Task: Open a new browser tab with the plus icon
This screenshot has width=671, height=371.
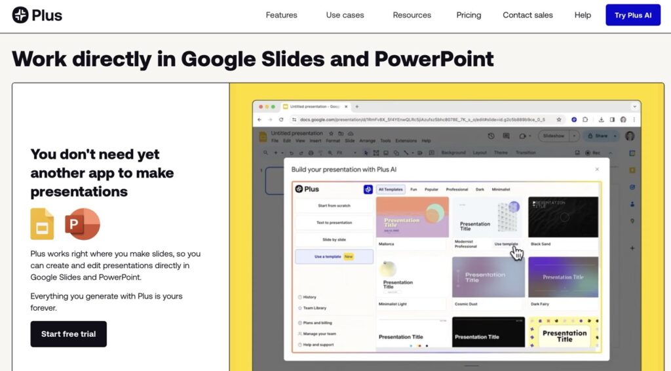Action: tap(357, 107)
